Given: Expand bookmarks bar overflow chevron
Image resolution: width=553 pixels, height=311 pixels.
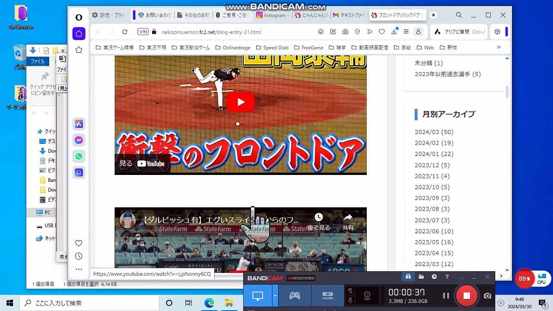Looking at the screenshot, I should coord(499,48).
